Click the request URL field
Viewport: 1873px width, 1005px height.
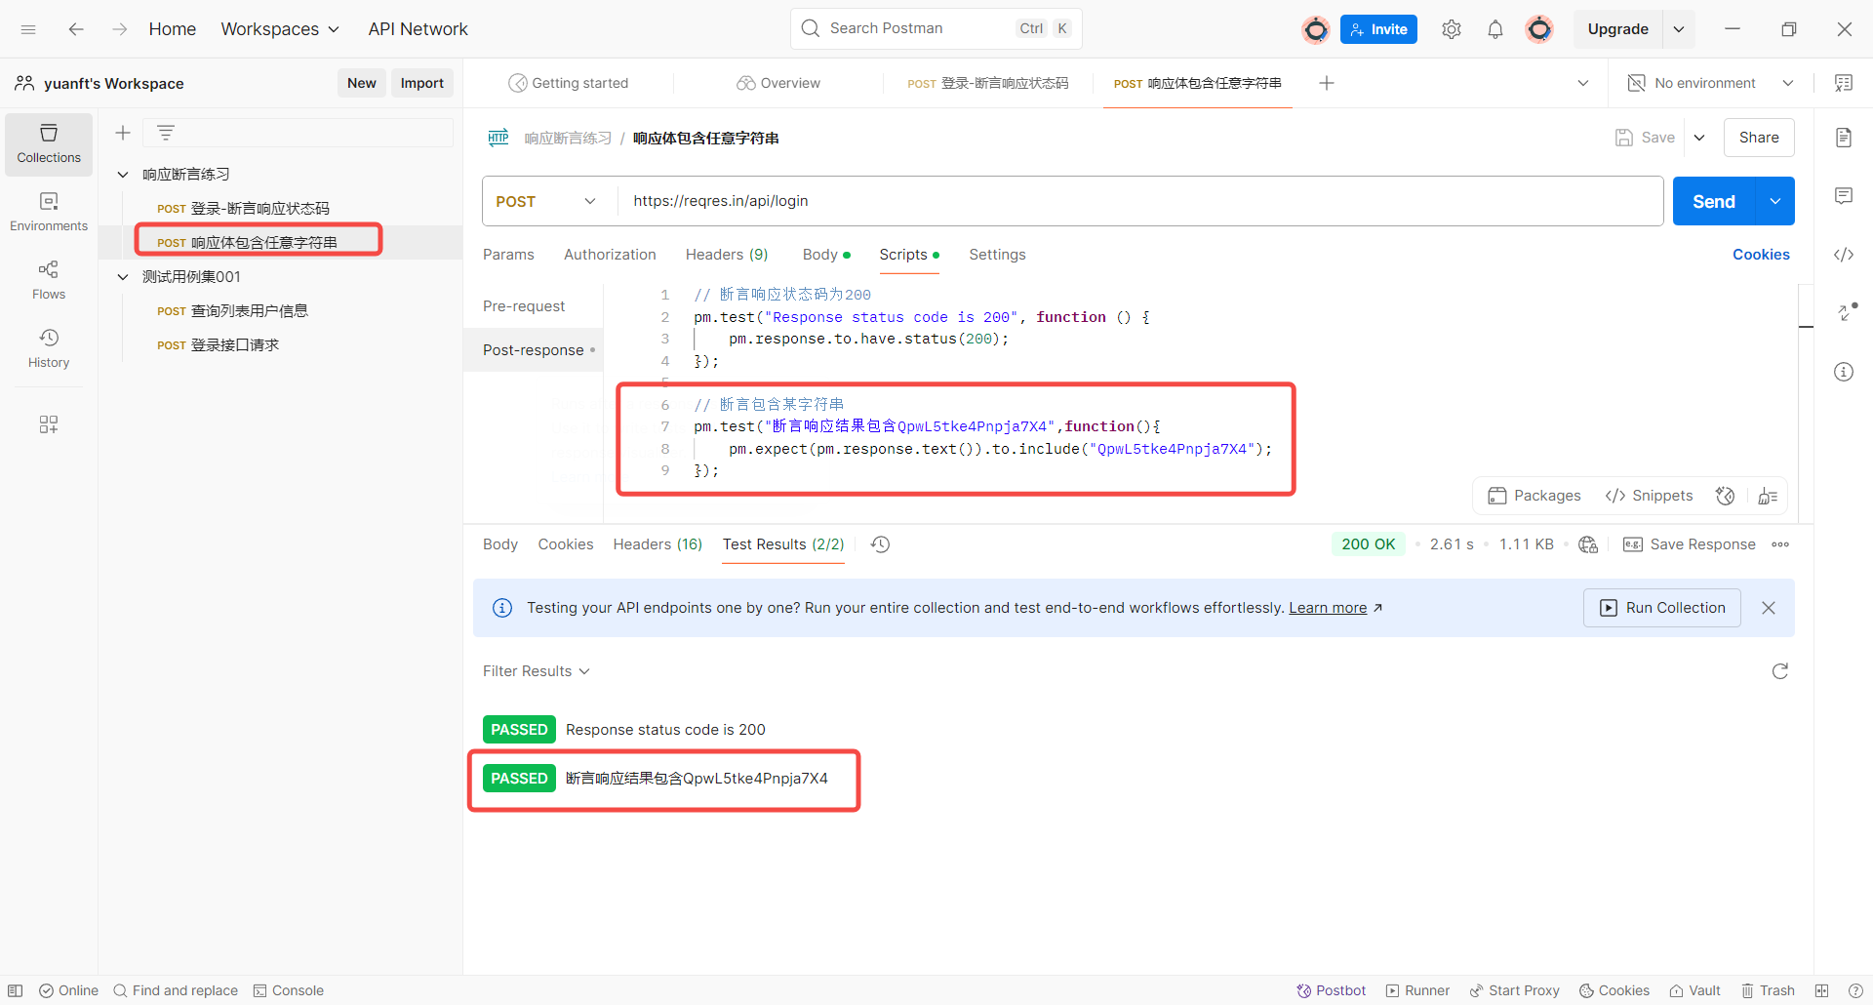(x=1139, y=201)
